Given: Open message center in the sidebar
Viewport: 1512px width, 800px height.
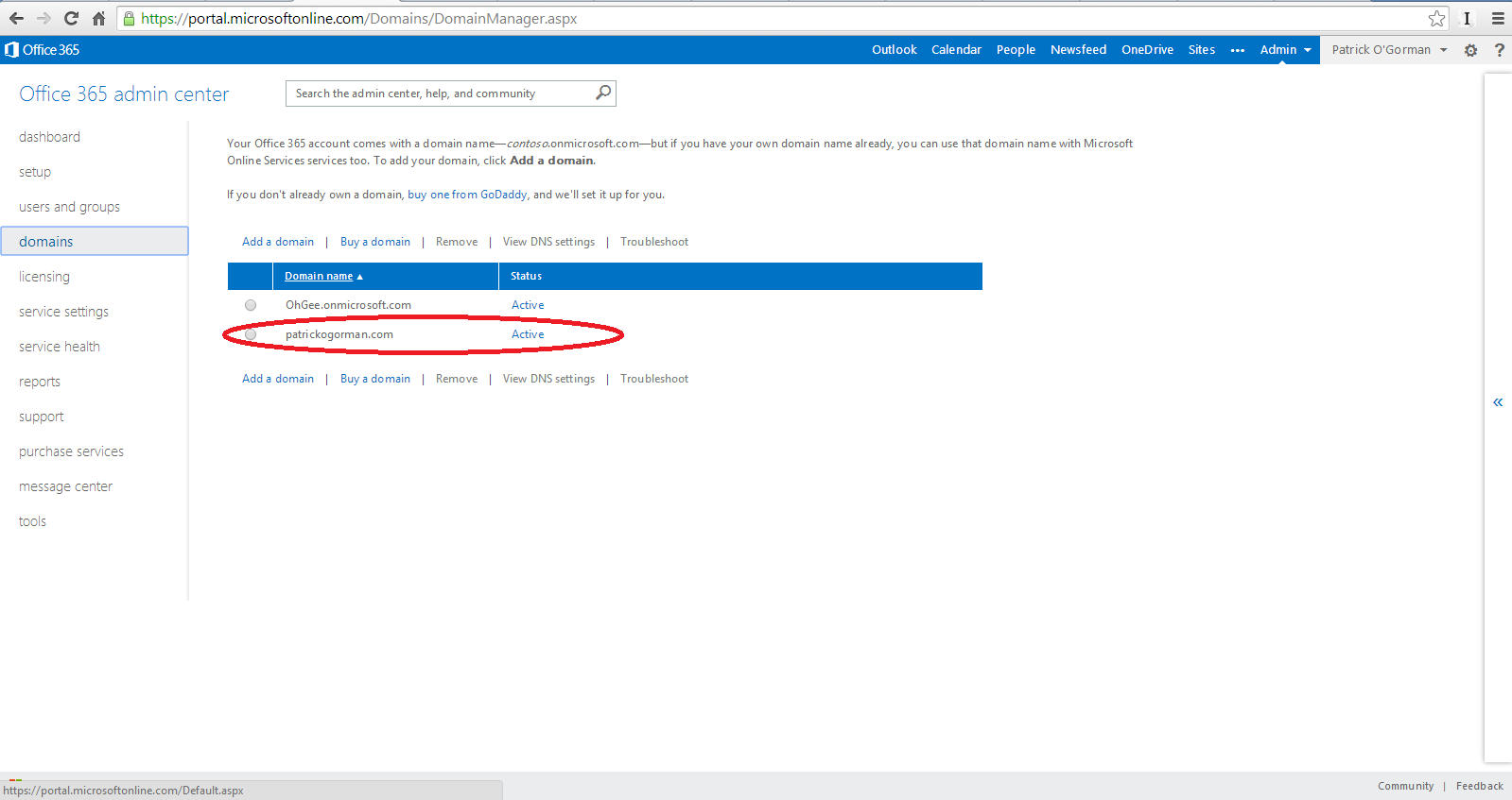Looking at the screenshot, I should click(65, 486).
